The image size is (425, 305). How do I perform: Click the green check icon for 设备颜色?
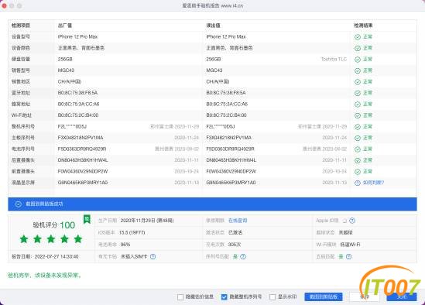358,48
